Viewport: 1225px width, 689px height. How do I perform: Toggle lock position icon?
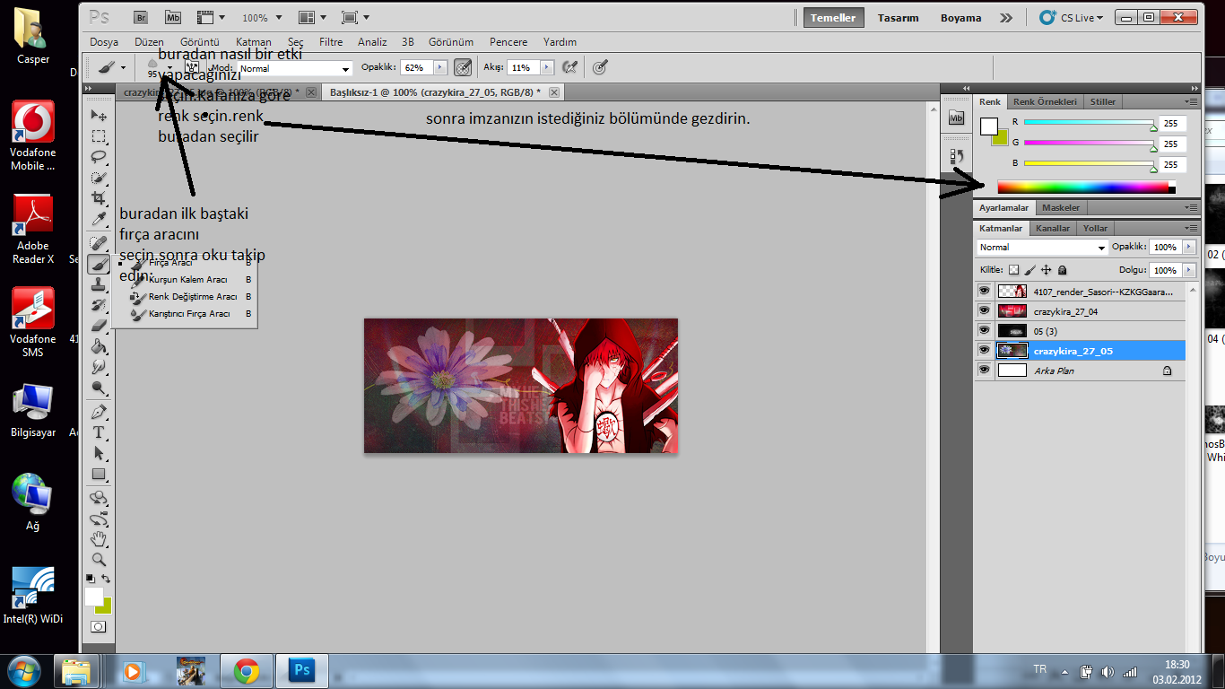pyautogui.click(x=1046, y=269)
